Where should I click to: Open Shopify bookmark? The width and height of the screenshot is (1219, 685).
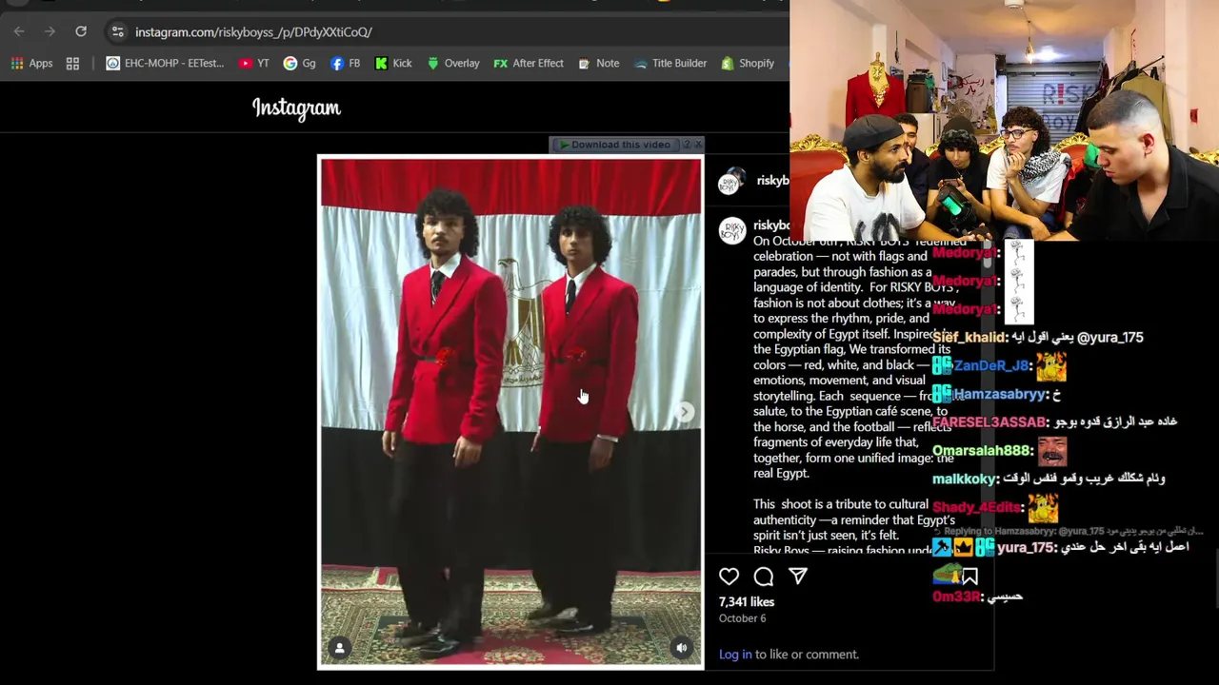(x=748, y=63)
